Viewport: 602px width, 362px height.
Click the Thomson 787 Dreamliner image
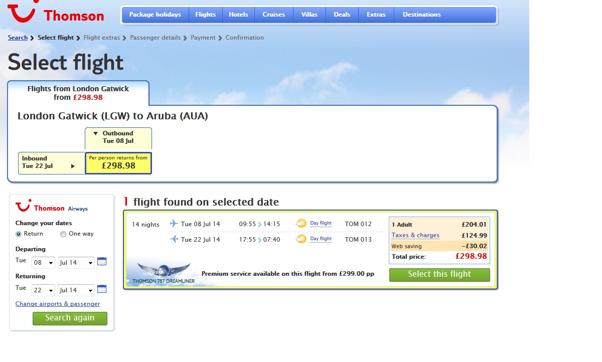pos(164,273)
